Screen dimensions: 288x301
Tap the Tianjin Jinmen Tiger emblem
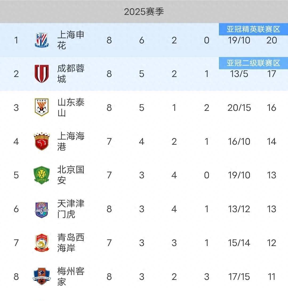[x=42, y=209]
